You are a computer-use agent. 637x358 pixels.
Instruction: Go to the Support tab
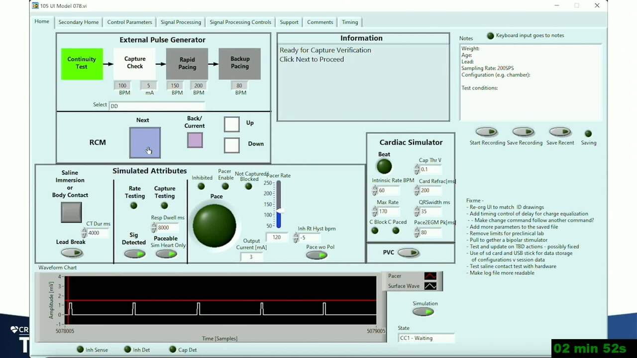coord(289,22)
